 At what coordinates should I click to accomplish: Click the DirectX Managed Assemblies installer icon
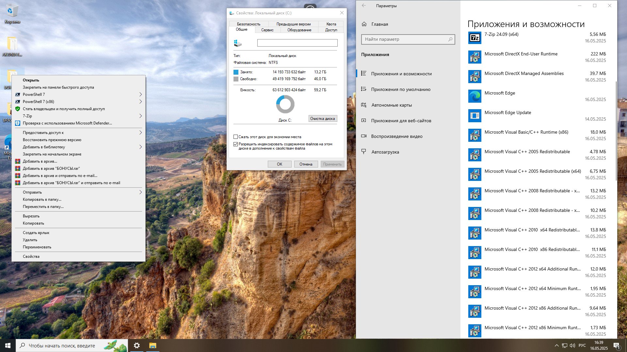(474, 77)
